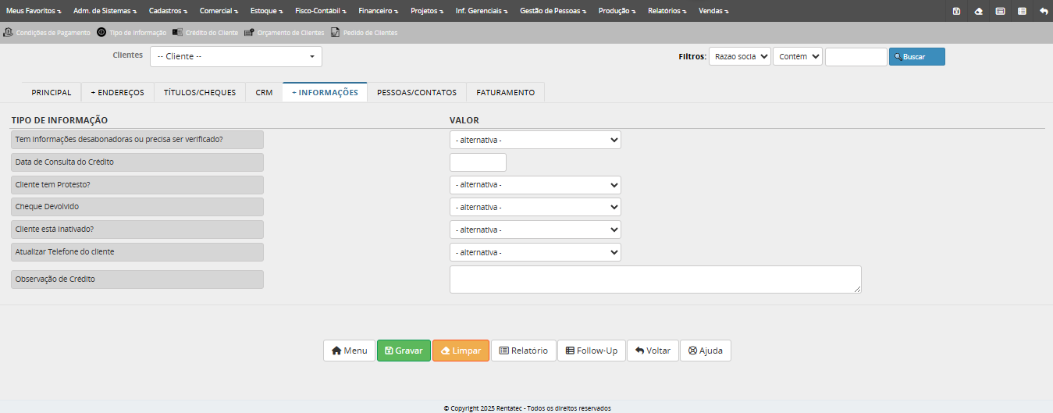Open the Razao social filter dropdown
This screenshot has height=413, width=1053.
[739, 56]
